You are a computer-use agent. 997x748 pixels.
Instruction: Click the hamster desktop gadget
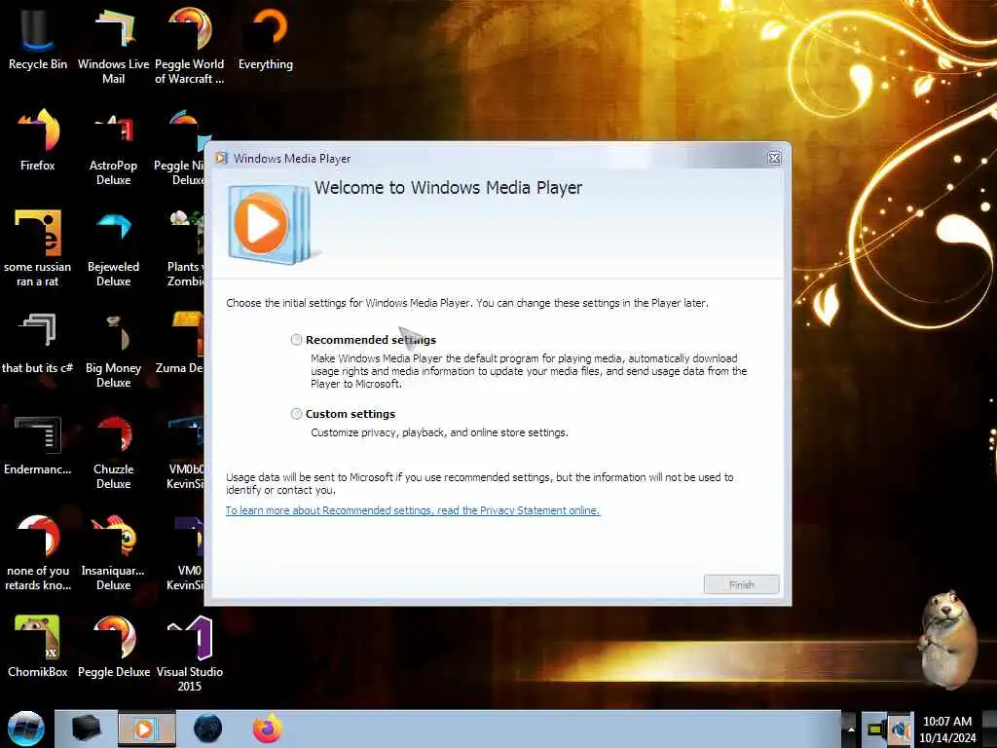(948, 639)
